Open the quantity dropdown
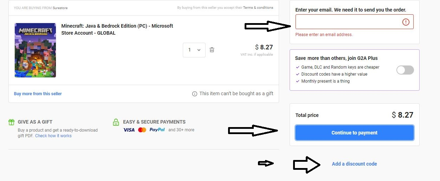This screenshot has height=181, width=440. point(194,50)
